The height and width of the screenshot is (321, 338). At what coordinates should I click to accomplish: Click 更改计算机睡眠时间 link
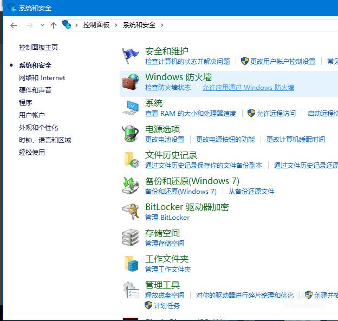[x=296, y=139]
